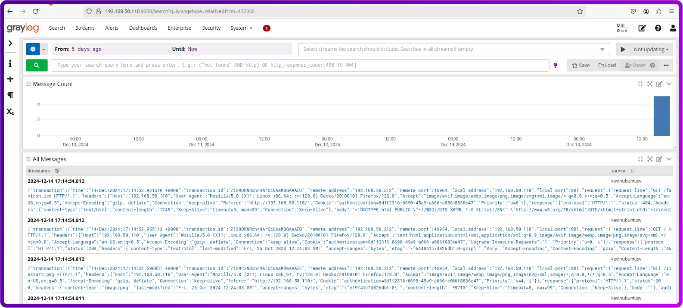This screenshot has width=683, height=308.
Task: Shrink Message Count widget with compress icon
Action: (640, 84)
